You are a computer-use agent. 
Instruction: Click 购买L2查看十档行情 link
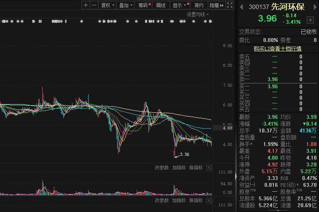pos(277,49)
